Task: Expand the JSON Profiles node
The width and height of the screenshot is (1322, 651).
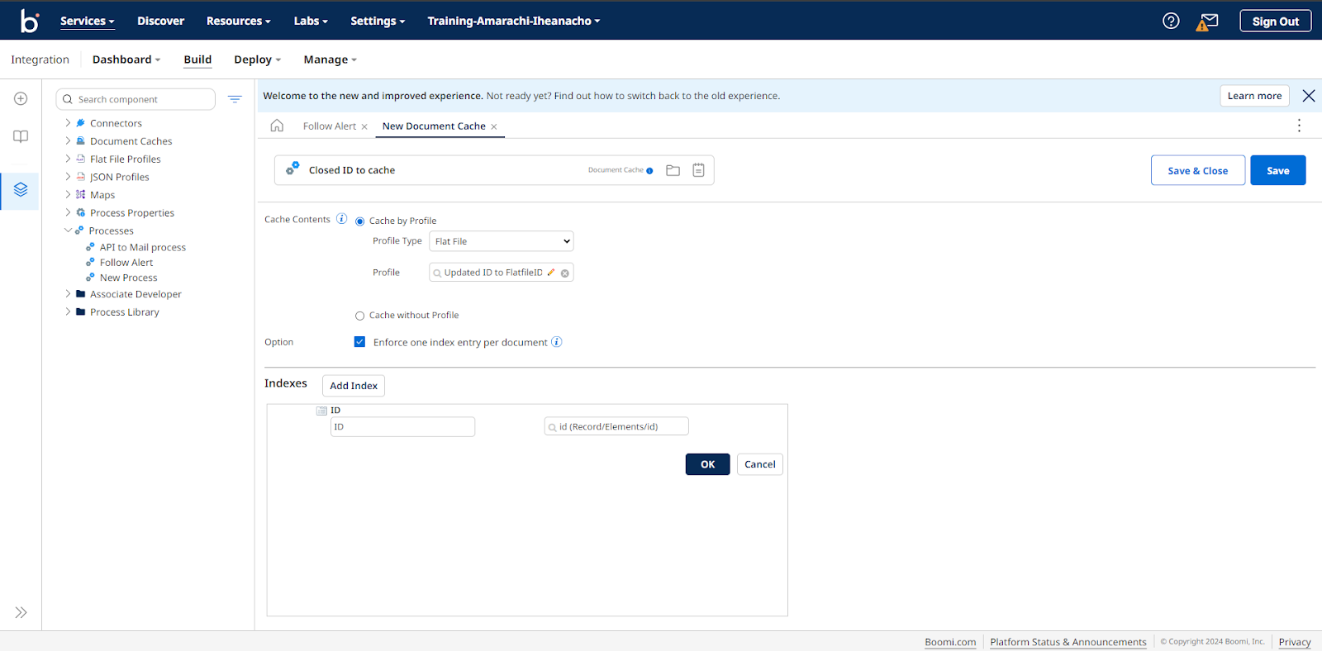Action: [x=68, y=177]
